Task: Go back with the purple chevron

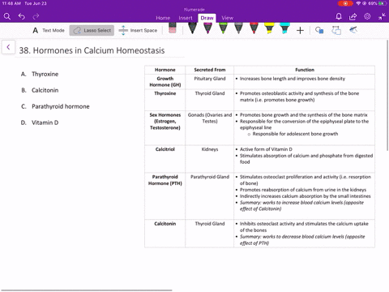Action: click(x=8, y=47)
